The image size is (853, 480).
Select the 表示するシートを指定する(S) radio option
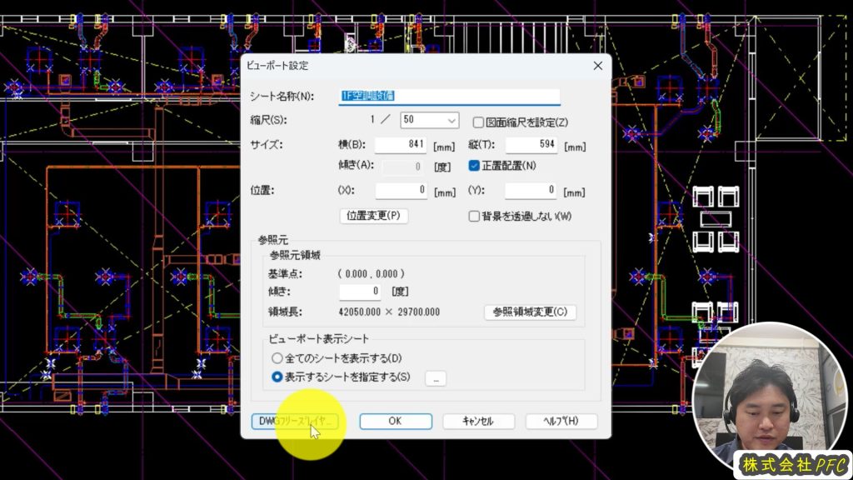point(277,377)
